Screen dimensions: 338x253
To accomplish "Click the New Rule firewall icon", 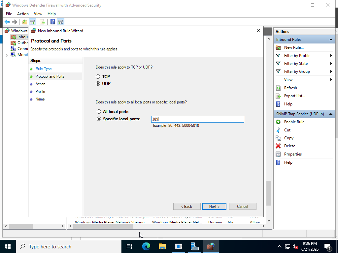I will pos(278,47).
